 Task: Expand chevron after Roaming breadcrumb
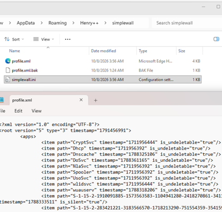pyautogui.click(x=73, y=23)
